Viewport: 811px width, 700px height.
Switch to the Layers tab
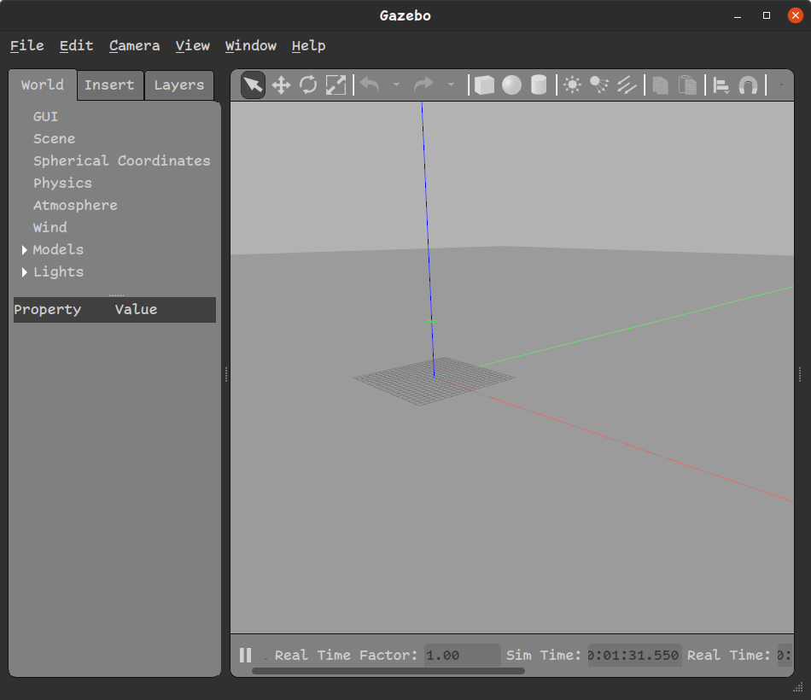(x=179, y=85)
